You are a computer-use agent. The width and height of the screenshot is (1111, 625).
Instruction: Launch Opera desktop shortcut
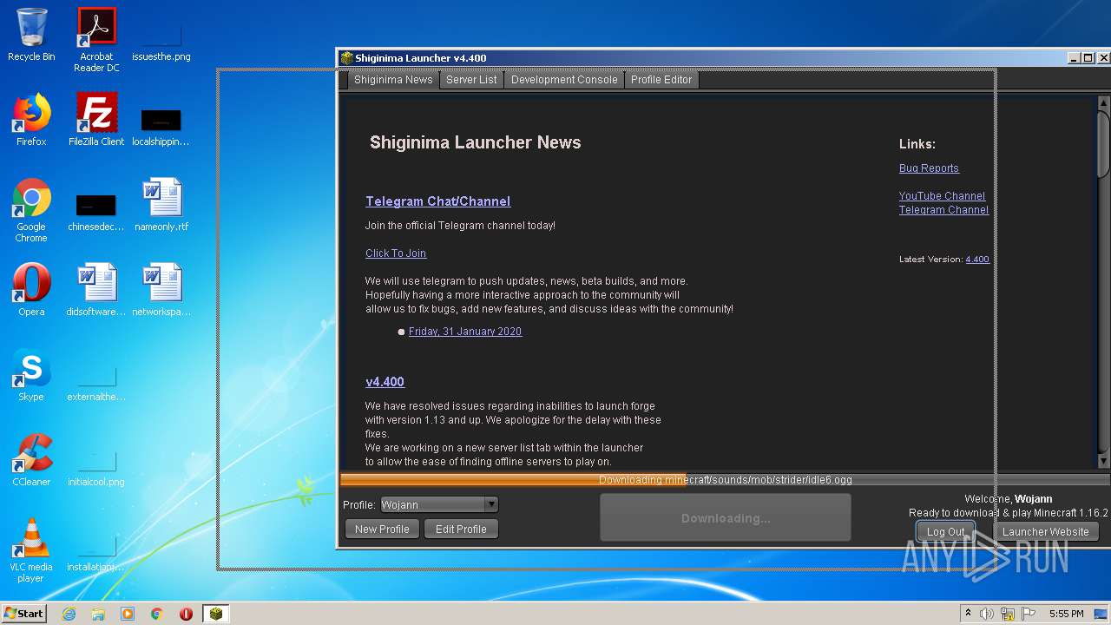(31, 290)
